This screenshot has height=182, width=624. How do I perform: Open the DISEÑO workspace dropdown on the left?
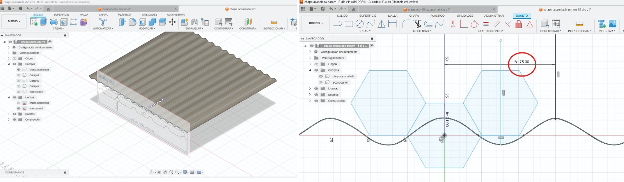14,21
